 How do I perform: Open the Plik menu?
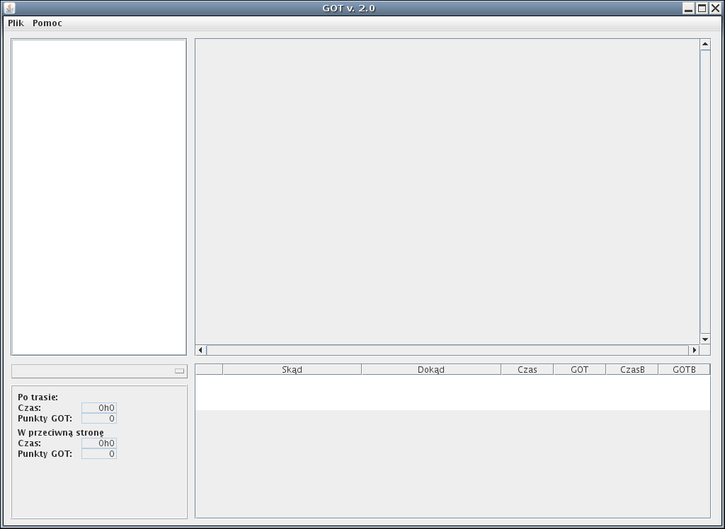click(x=16, y=23)
